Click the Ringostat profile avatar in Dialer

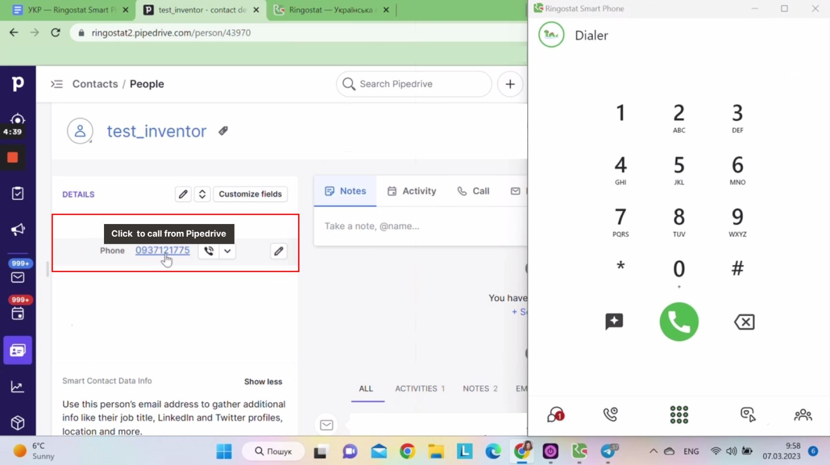[x=551, y=35]
